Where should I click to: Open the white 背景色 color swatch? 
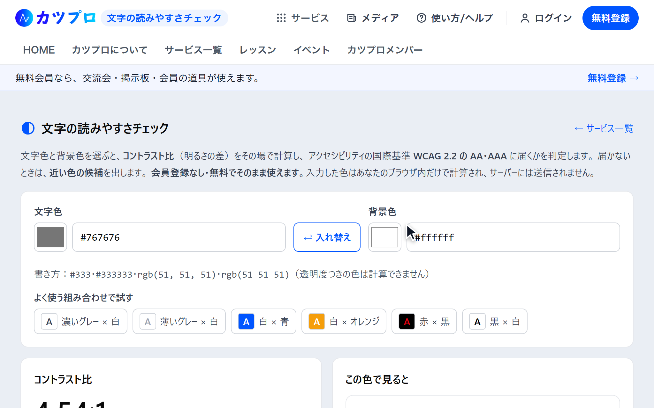point(384,237)
